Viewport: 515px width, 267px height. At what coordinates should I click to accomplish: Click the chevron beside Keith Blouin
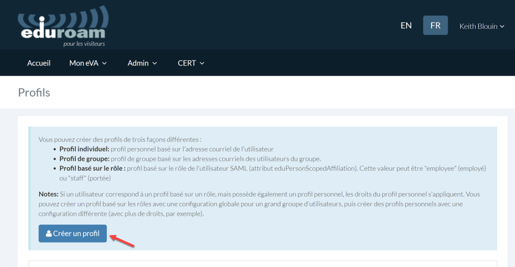(502, 27)
